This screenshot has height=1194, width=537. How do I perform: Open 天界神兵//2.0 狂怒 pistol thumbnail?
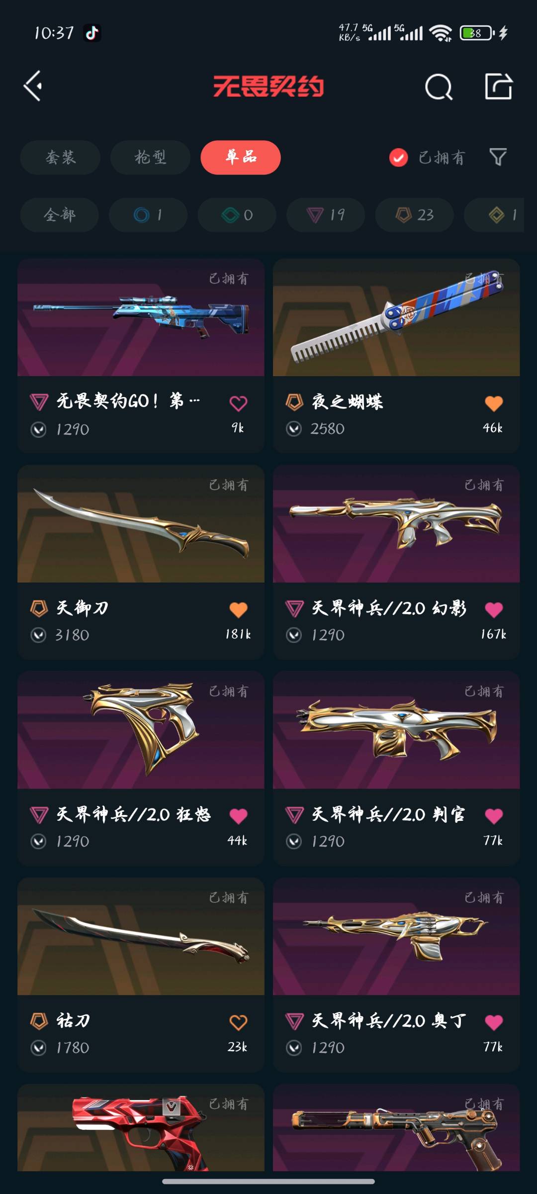tap(141, 730)
